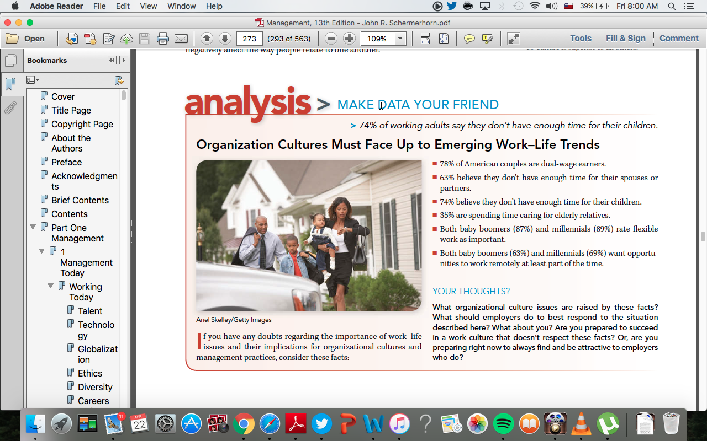Click the document vertical scrollbar thumb
This screenshot has height=441, width=707.
tap(703, 236)
